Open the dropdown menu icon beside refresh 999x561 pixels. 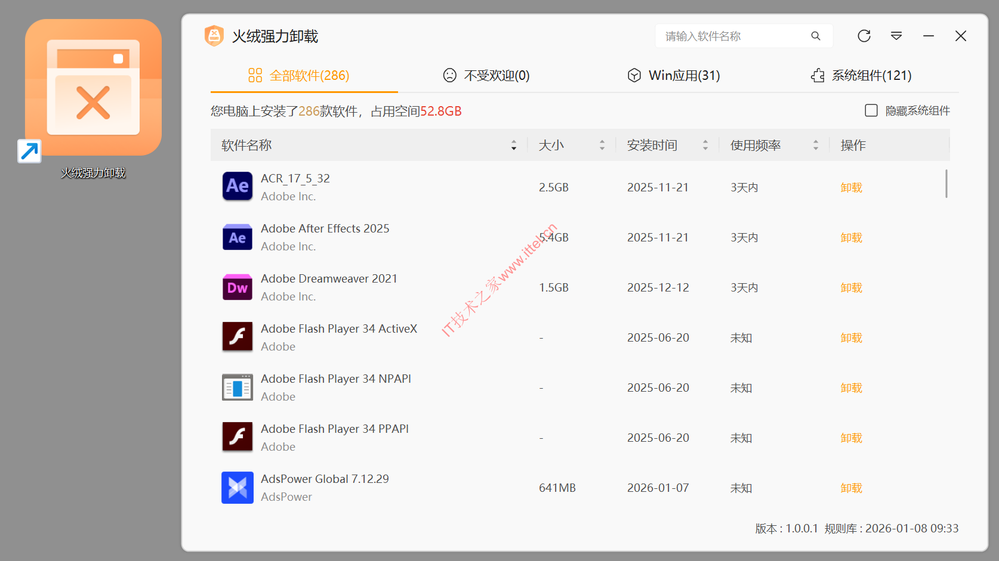(x=896, y=36)
